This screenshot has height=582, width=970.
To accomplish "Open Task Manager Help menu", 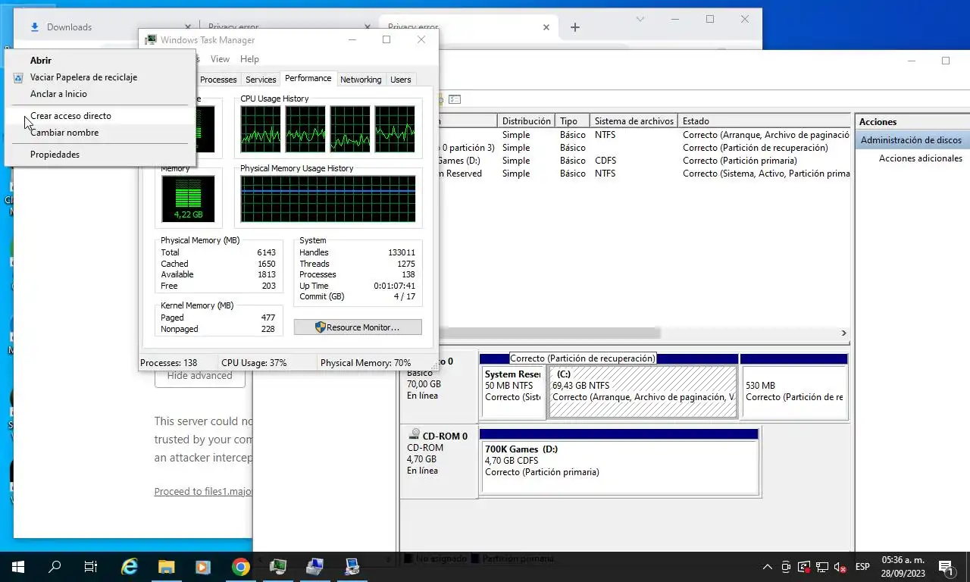I will (249, 59).
